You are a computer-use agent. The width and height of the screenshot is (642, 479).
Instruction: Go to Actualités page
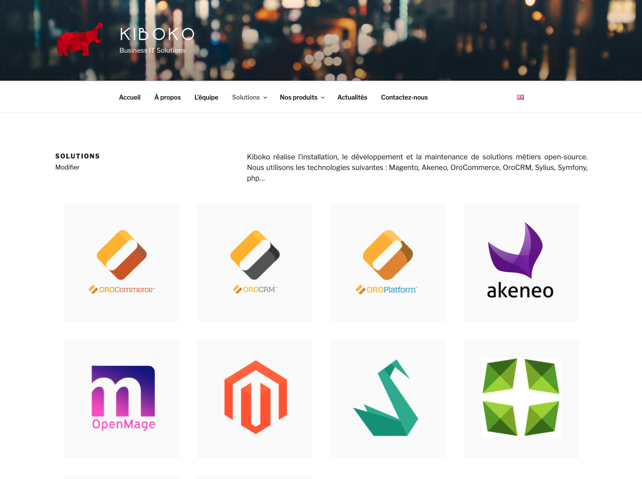(352, 97)
